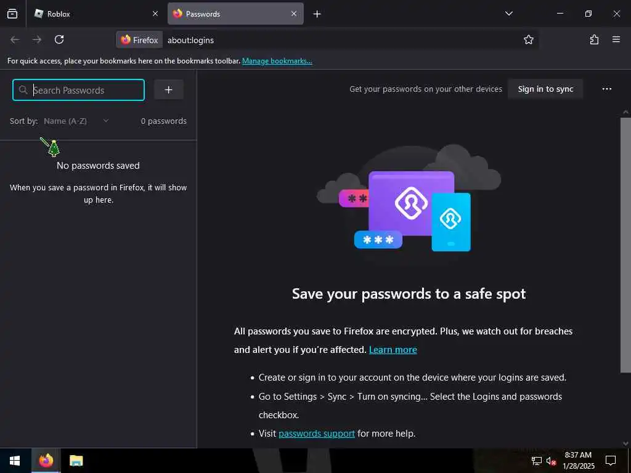Restore down the Firefox window
The width and height of the screenshot is (631, 473).
click(588, 14)
